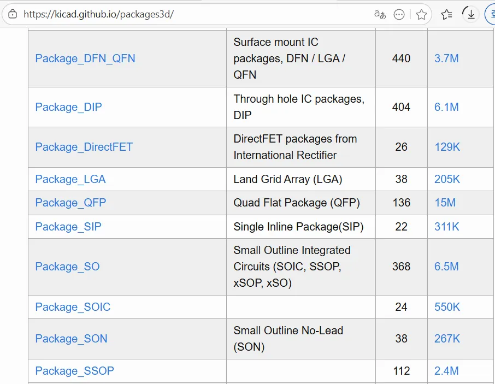Open the Favorites list icon

[446, 15]
